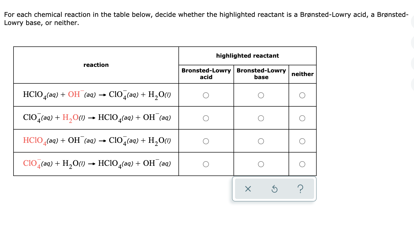
Task: Classify highlighted HClO4 as Bronsted-Lowry base
Action: coord(261,141)
